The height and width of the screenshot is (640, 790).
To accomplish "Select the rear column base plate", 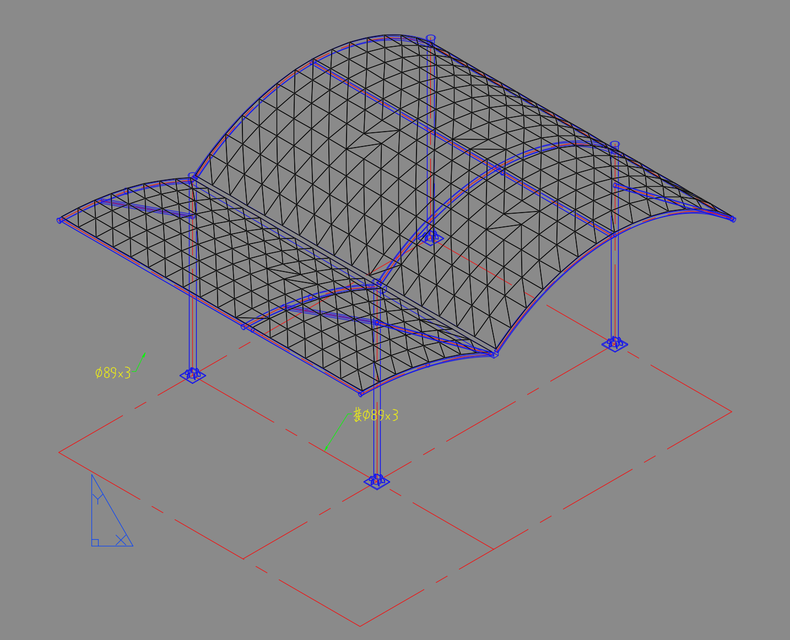I will pos(430,237).
